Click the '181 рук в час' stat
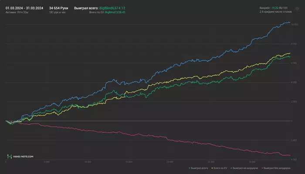Image resolution: width=305 pixels, height=174 pixels. tap(57, 12)
